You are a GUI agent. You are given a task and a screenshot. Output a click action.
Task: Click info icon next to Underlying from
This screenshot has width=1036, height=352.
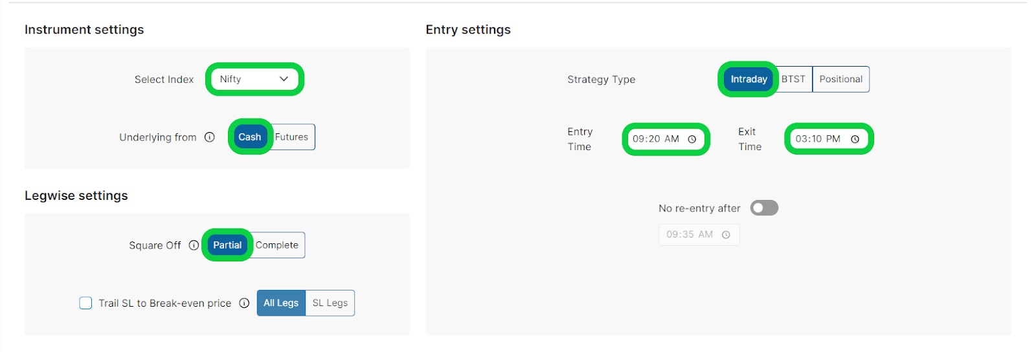(x=210, y=137)
